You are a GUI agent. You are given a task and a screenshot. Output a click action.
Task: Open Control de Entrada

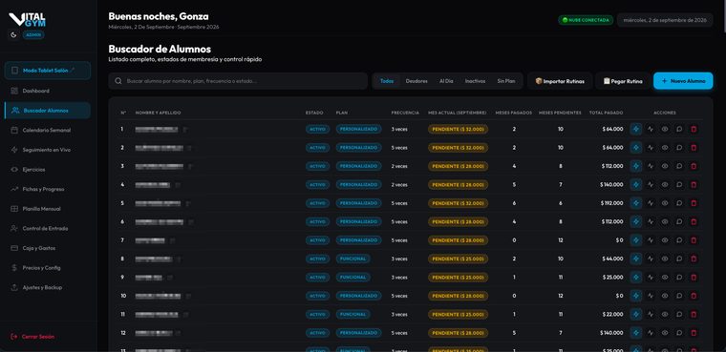[x=48, y=229]
